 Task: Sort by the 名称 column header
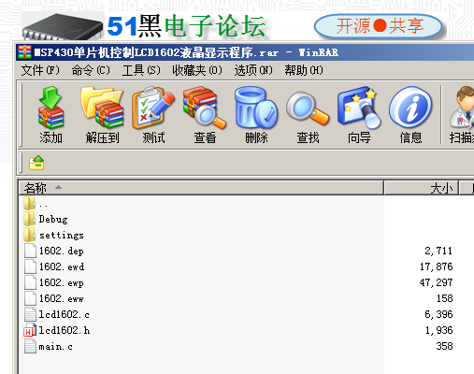pos(201,188)
